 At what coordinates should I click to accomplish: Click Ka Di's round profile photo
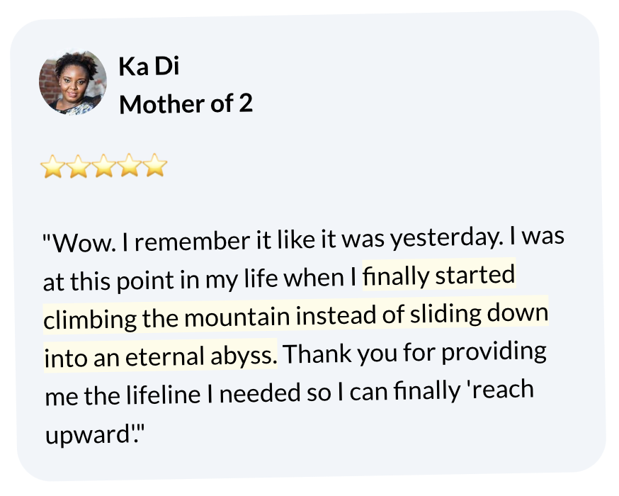point(72,82)
